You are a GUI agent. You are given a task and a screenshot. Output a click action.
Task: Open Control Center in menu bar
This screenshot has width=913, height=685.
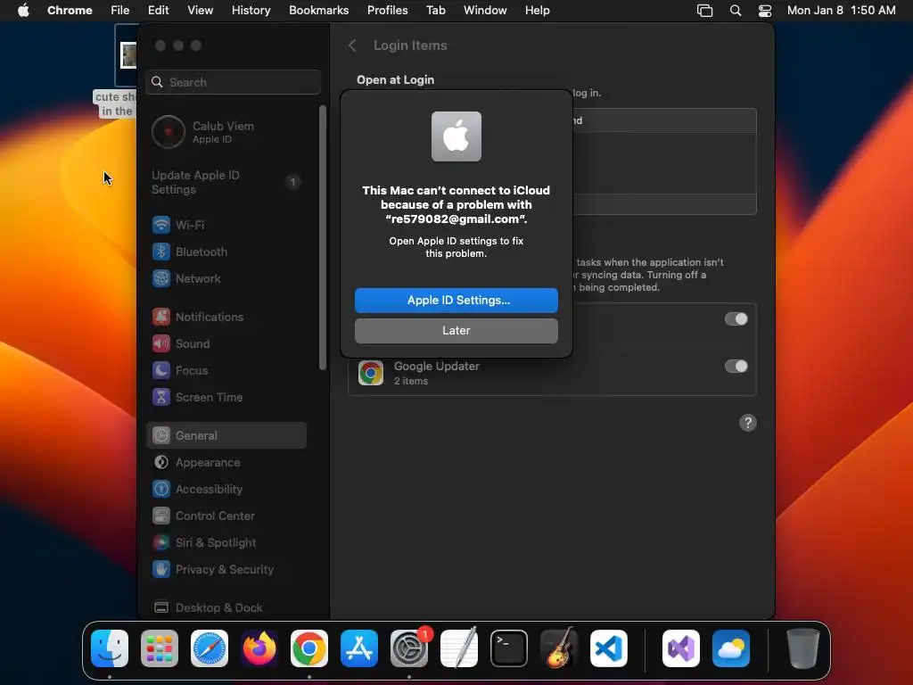[764, 11]
